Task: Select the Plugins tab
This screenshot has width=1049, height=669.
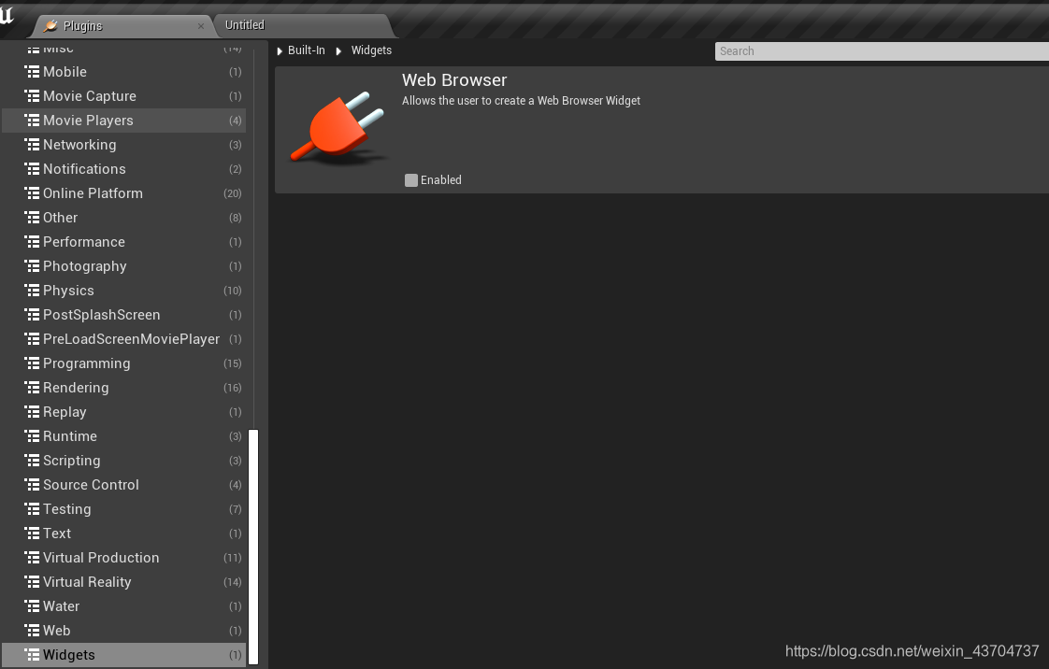Action: point(122,26)
